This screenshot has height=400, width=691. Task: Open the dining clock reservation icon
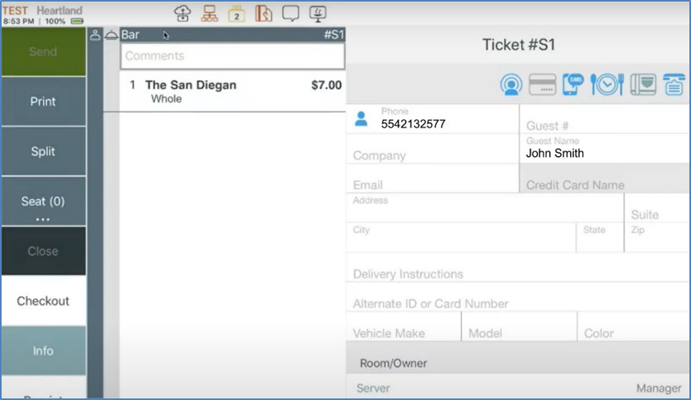[x=607, y=84]
